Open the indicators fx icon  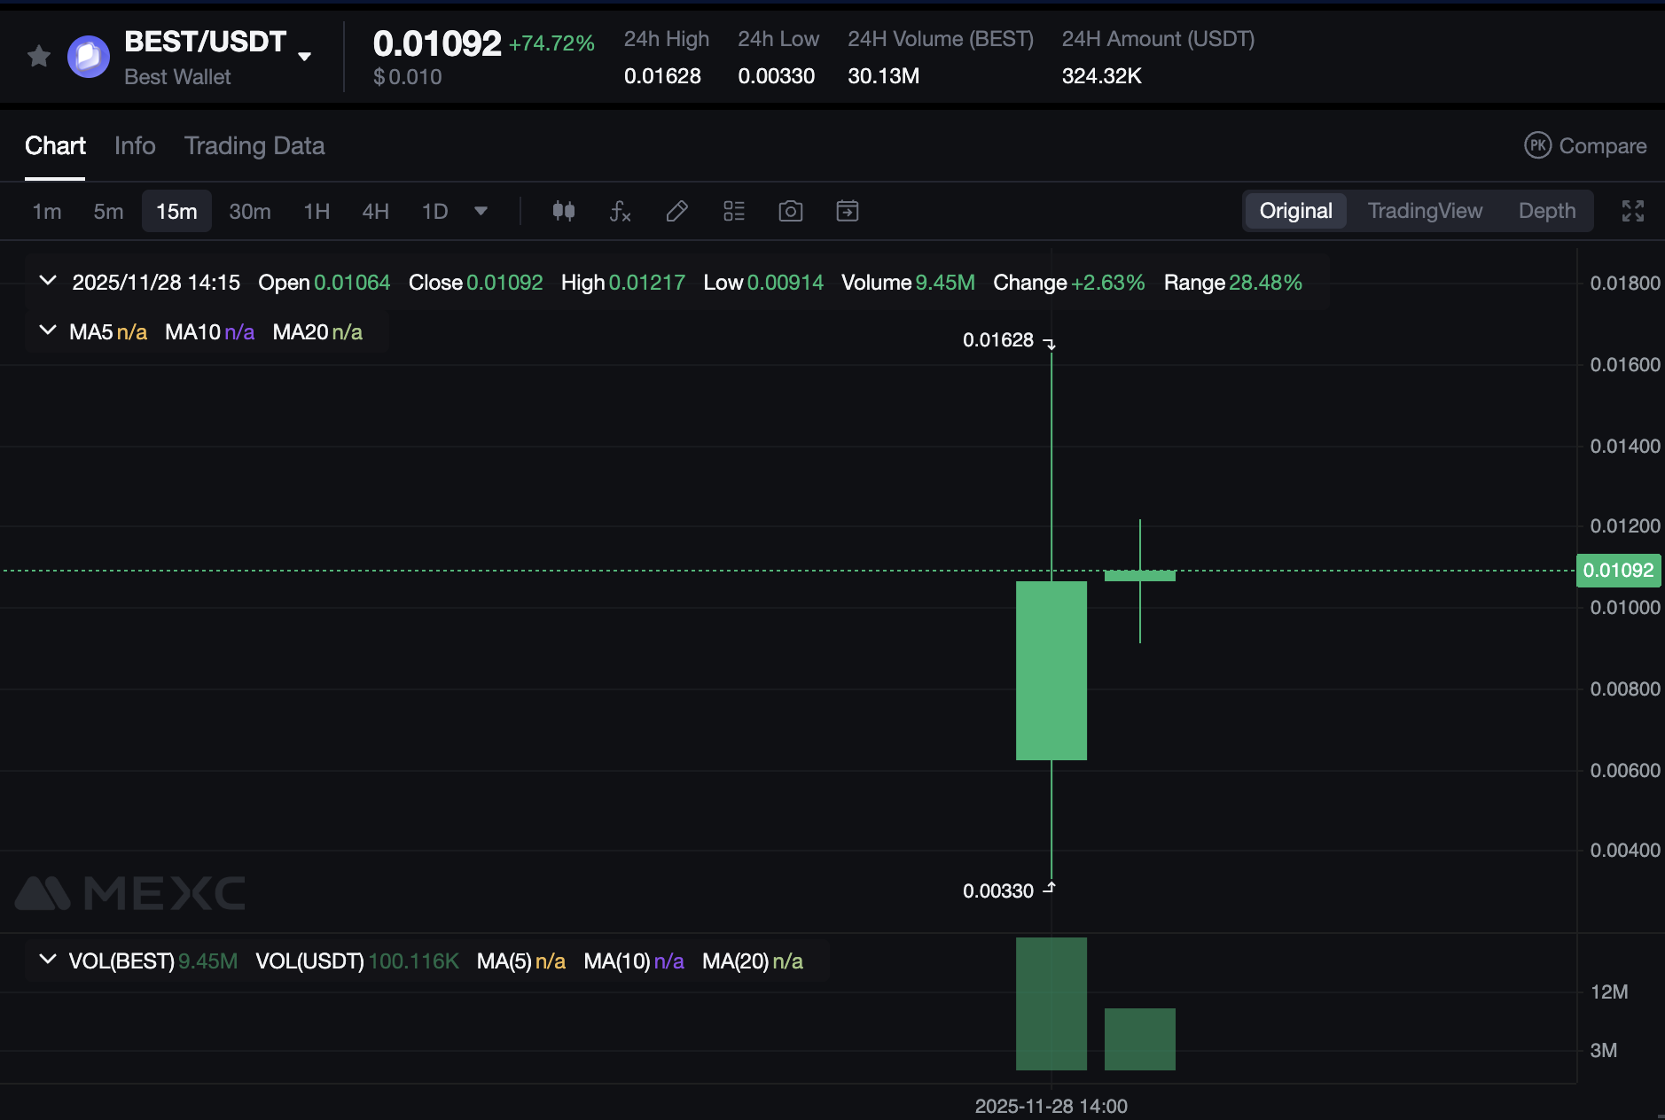(620, 211)
